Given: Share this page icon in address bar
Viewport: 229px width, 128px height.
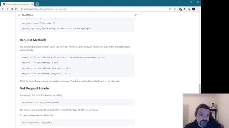Looking at the screenshot, I should coord(170,9).
